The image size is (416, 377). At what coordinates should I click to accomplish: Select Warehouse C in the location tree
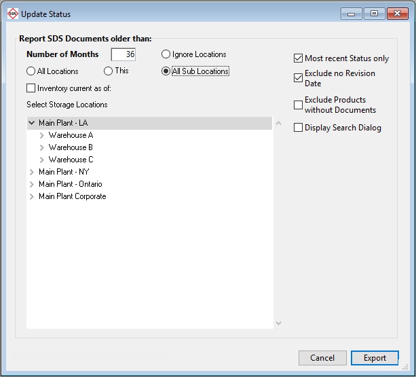tap(71, 160)
